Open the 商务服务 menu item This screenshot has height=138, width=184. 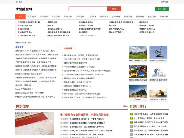[44, 17]
